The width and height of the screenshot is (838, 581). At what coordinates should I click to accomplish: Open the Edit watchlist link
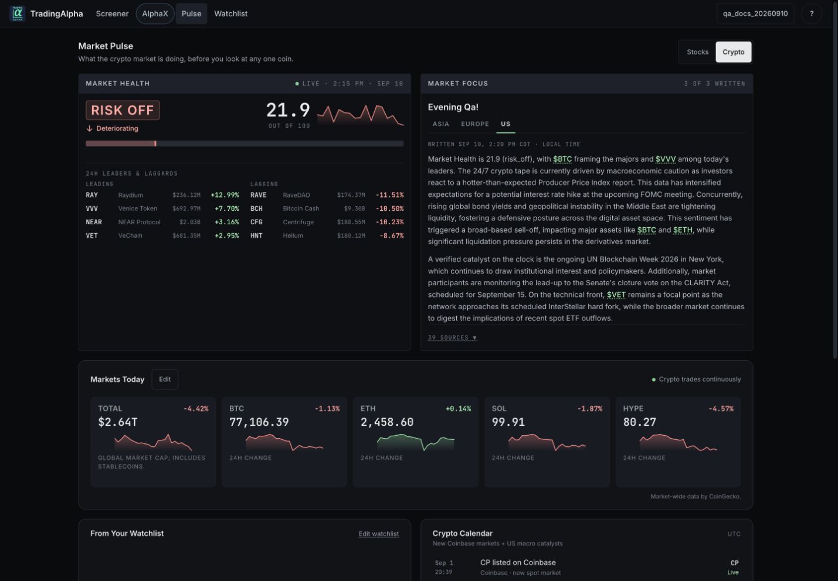379,534
